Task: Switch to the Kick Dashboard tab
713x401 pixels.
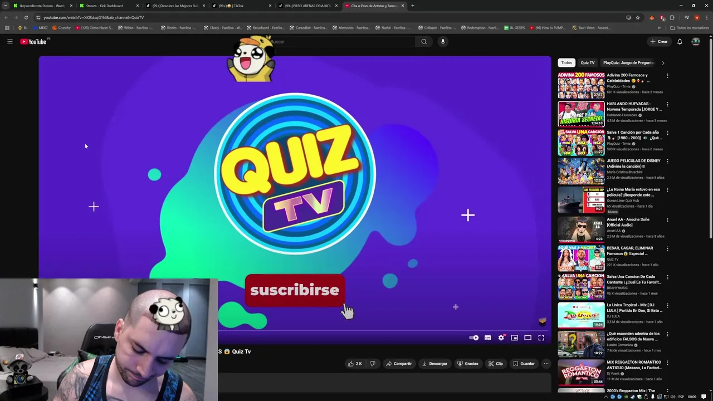Action: tap(108, 6)
